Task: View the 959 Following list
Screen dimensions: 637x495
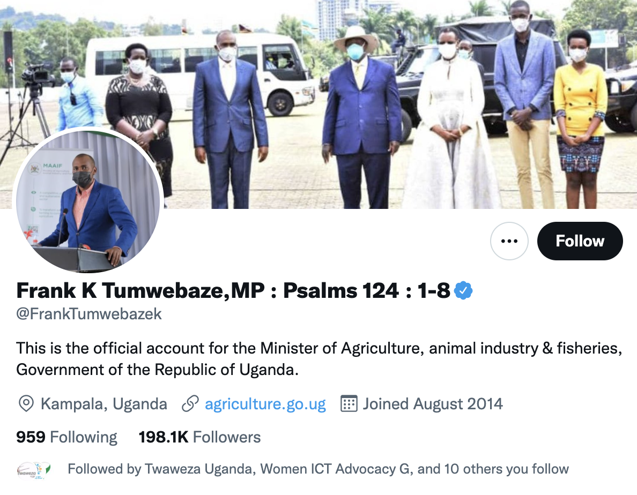Action: tap(66, 437)
